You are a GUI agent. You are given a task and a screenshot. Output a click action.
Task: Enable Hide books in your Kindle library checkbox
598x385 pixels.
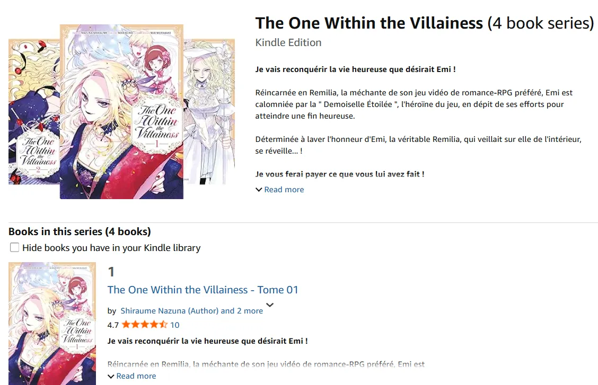tap(14, 247)
